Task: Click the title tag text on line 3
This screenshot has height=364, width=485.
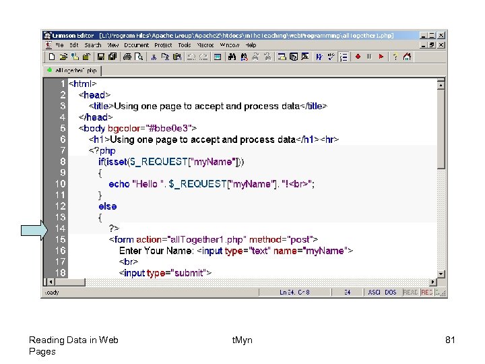Action: coord(208,107)
